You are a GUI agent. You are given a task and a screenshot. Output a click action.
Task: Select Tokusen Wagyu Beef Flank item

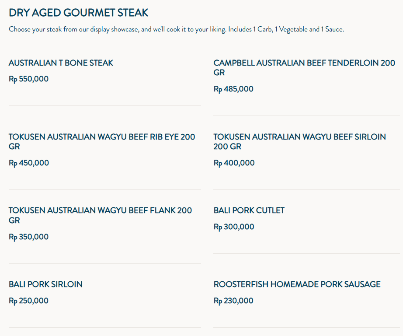point(100,215)
